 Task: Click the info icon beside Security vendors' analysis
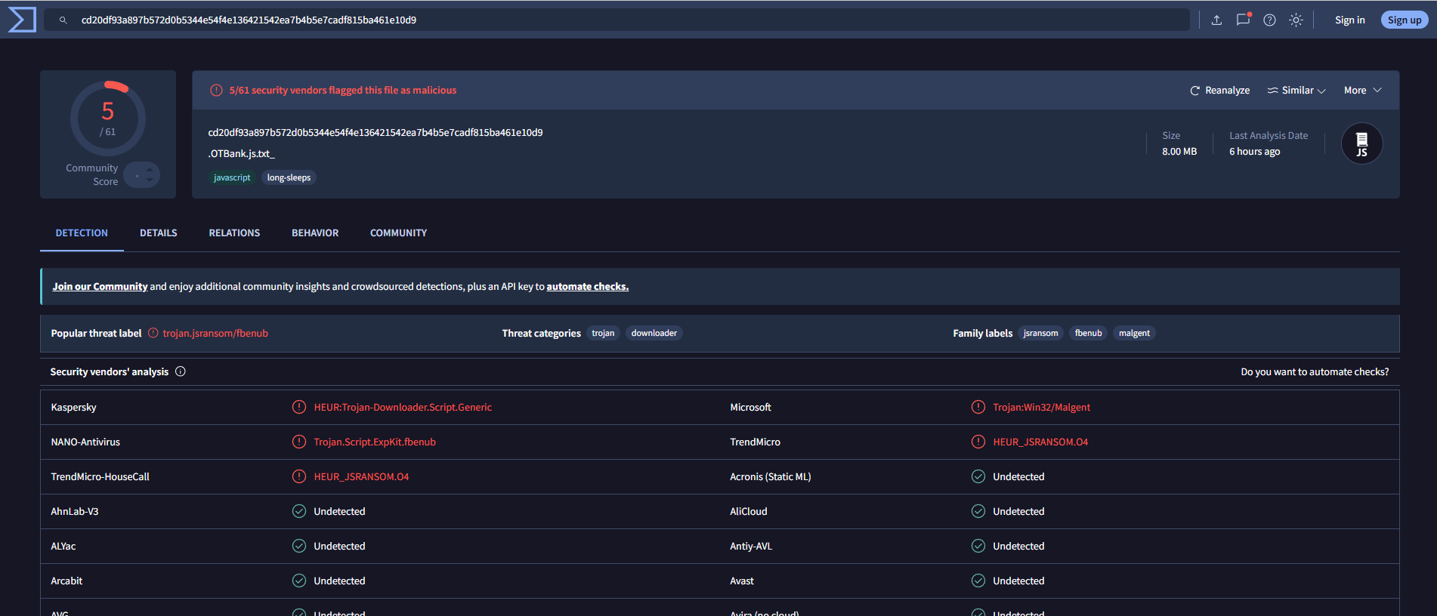[x=181, y=371]
